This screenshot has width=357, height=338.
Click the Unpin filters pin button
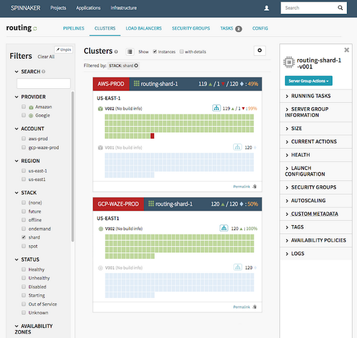pyautogui.click(x=64, y=50)
